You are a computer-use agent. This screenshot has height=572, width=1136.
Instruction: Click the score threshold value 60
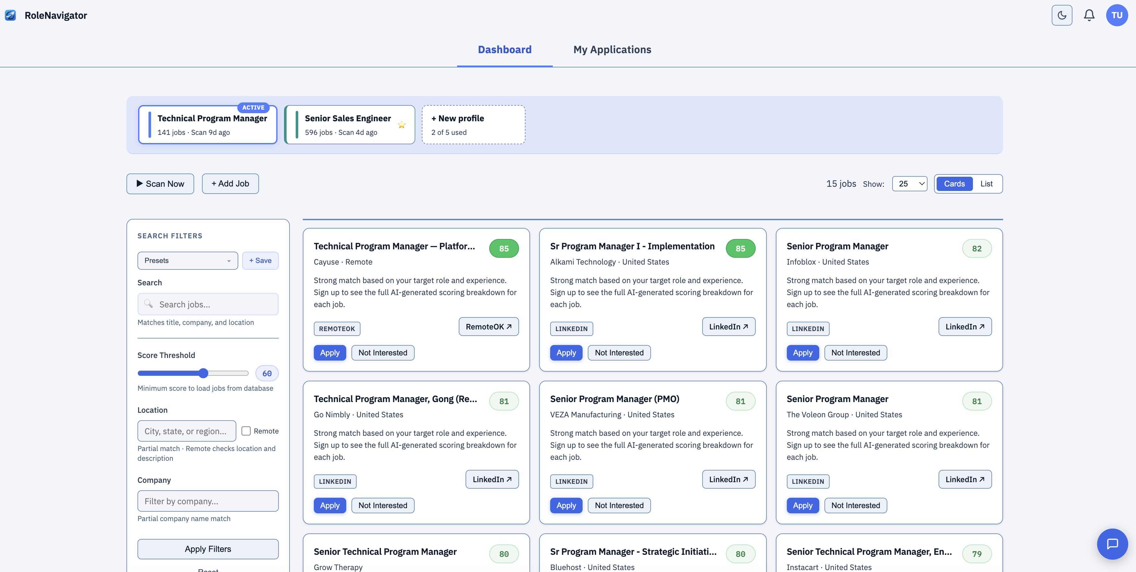point(267,373)
